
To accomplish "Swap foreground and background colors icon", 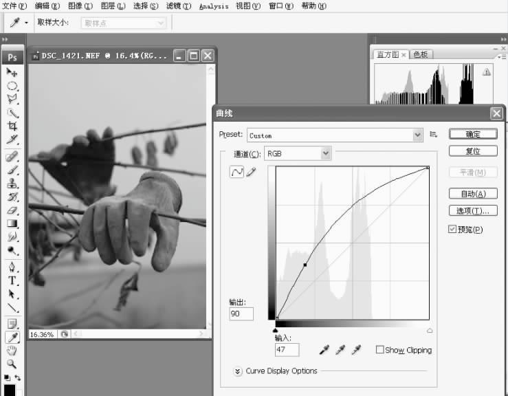I will tap(17, 378).
